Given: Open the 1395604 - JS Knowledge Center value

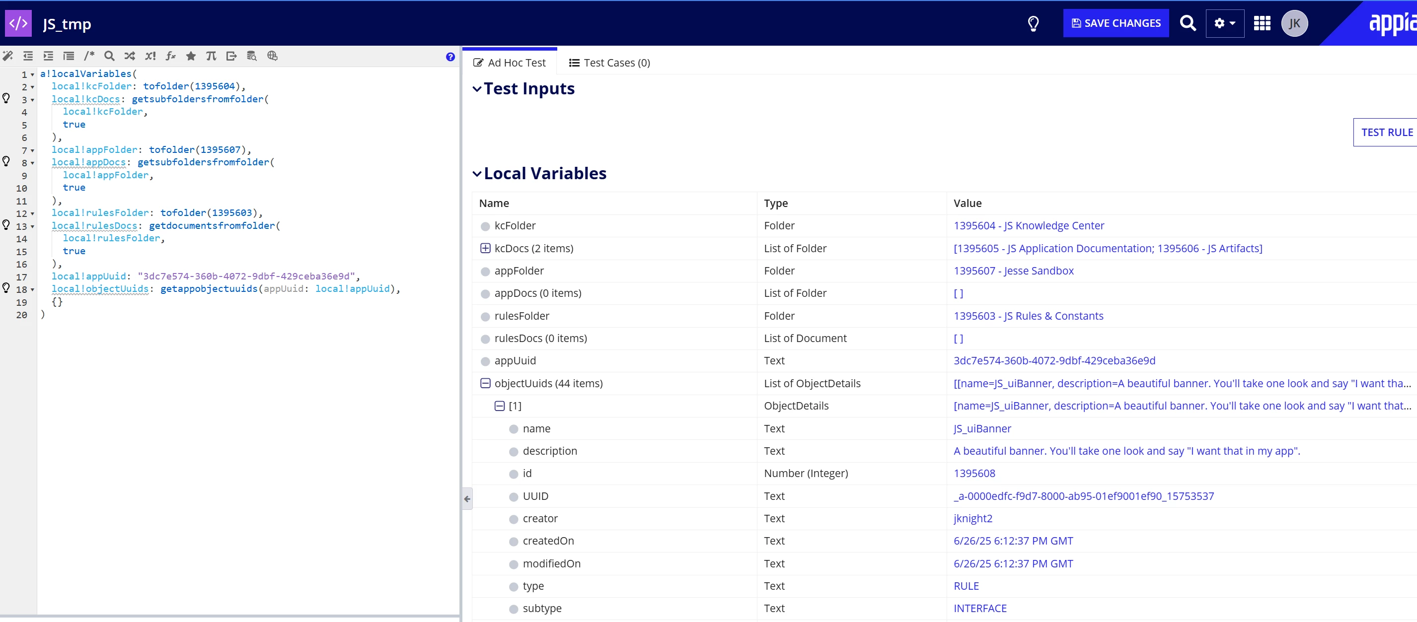Looking at the screenshot, I should (x=1029, y=225).
